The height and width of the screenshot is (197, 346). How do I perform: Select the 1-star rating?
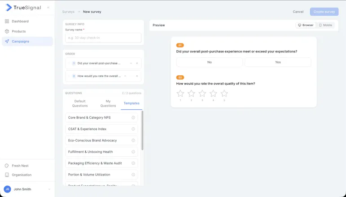180,94
